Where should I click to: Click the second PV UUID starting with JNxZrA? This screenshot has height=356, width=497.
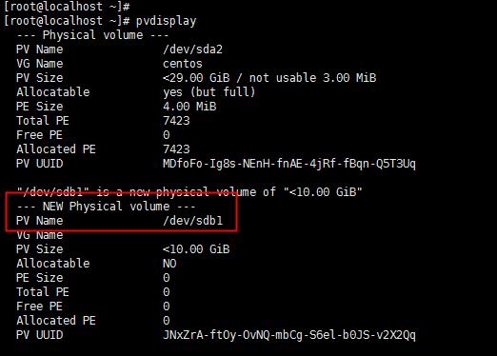click(x=289, y=335)
